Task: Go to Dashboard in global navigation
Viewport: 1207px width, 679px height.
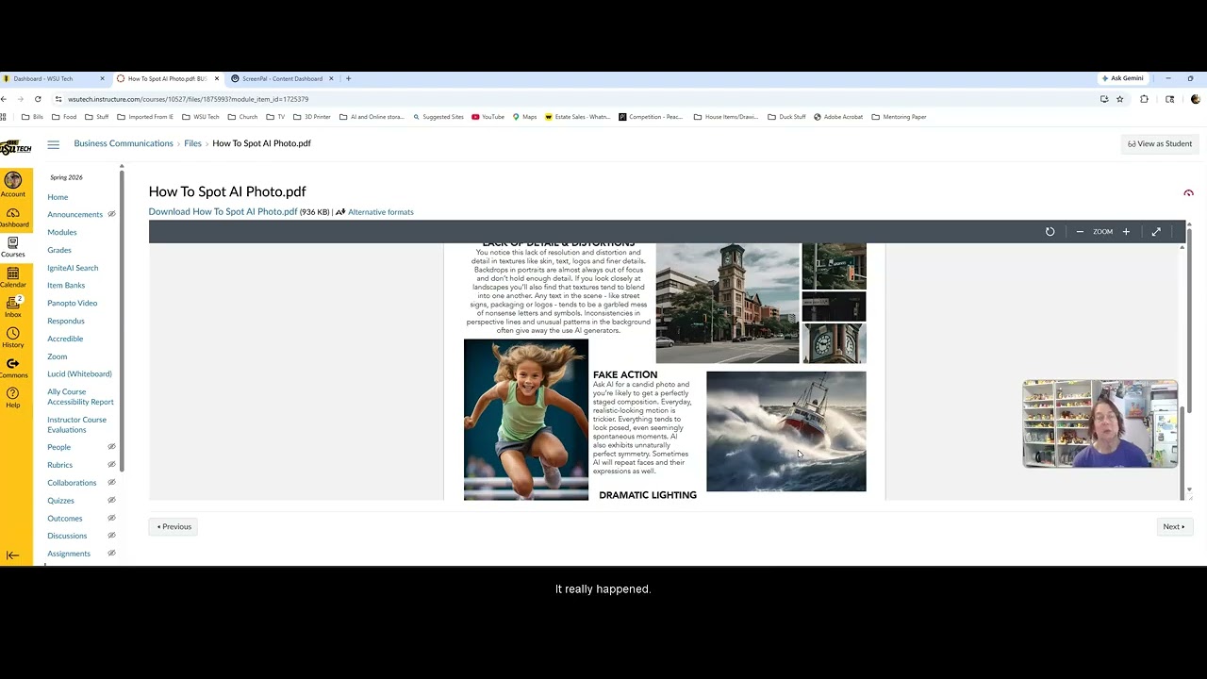Action: [13, 217]
